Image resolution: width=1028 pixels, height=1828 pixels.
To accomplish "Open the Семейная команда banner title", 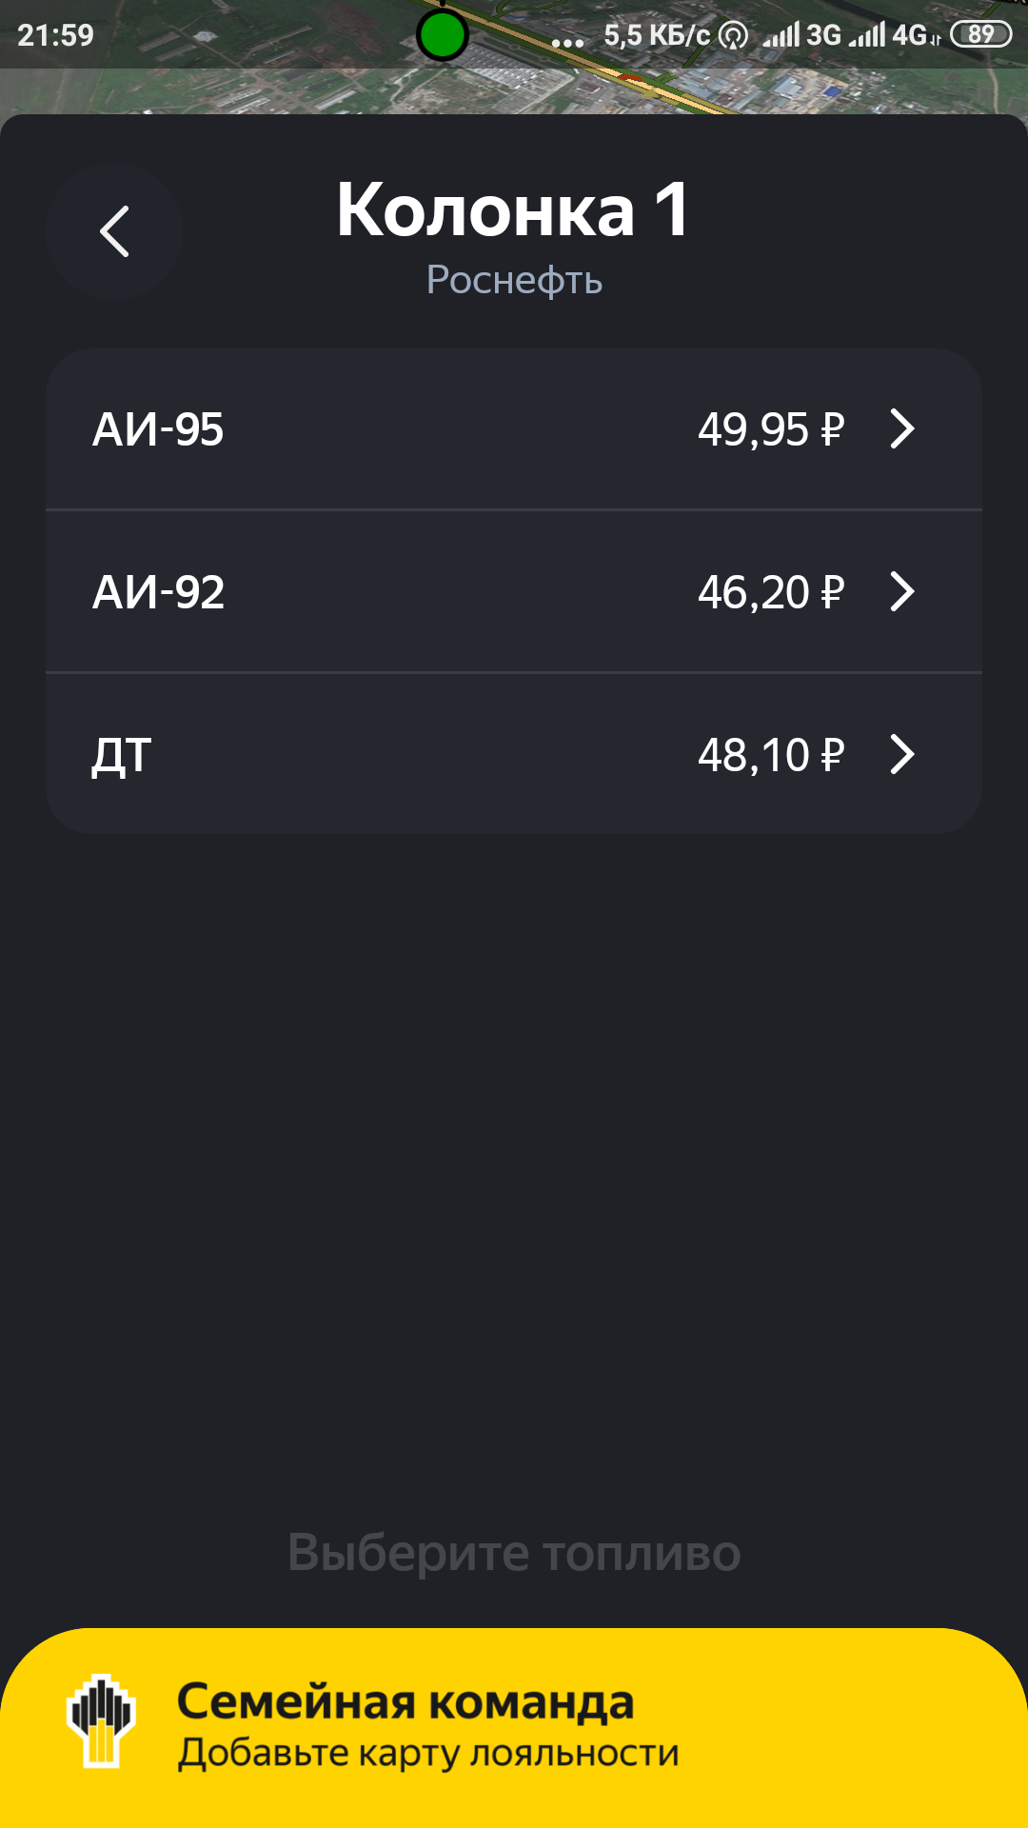I will pos(405,1702).
